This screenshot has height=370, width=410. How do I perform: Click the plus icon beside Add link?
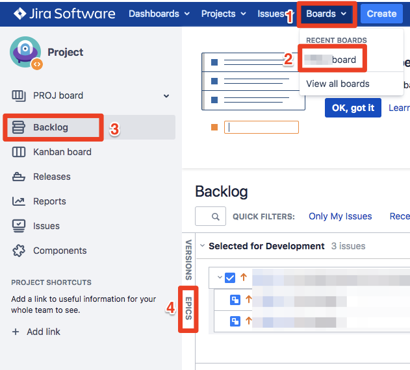pyautogui.click(x=16, y=332)
